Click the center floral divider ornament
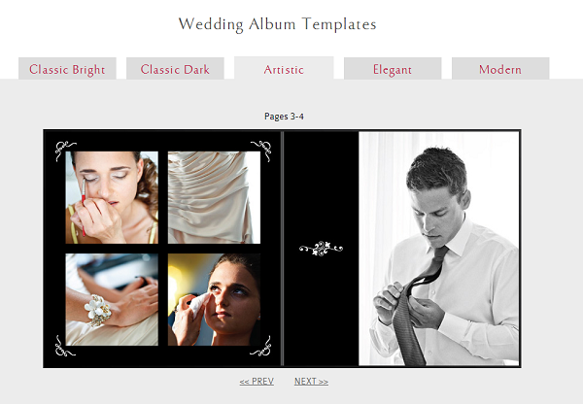Image resolution: width=583 pixels, height=404 pixels. click(321, 249)
